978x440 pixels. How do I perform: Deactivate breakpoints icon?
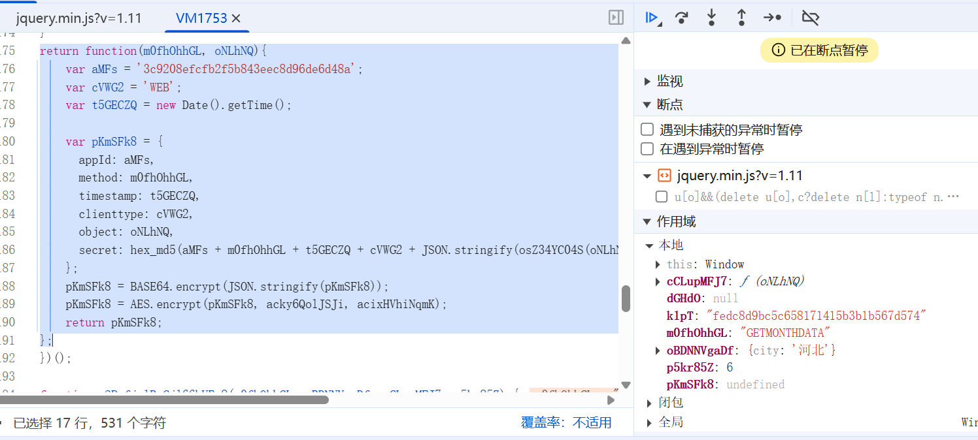(810, 18)
